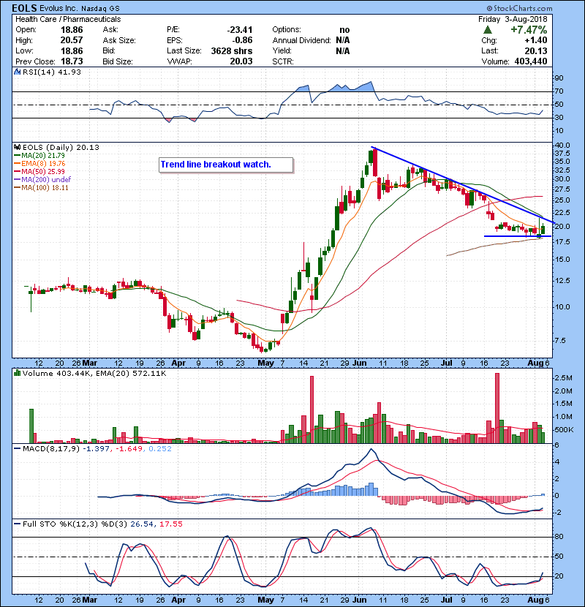This screenshot has height=607, width=585.
Task: Select the MA(100) 18.11 legend entry
Action: (x=41, y=187)
